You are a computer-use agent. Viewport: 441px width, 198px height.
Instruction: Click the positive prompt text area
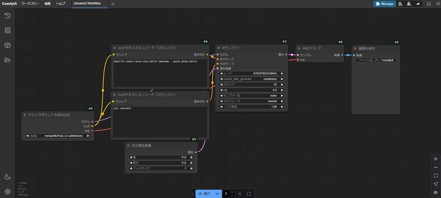[x=160, y=73]
